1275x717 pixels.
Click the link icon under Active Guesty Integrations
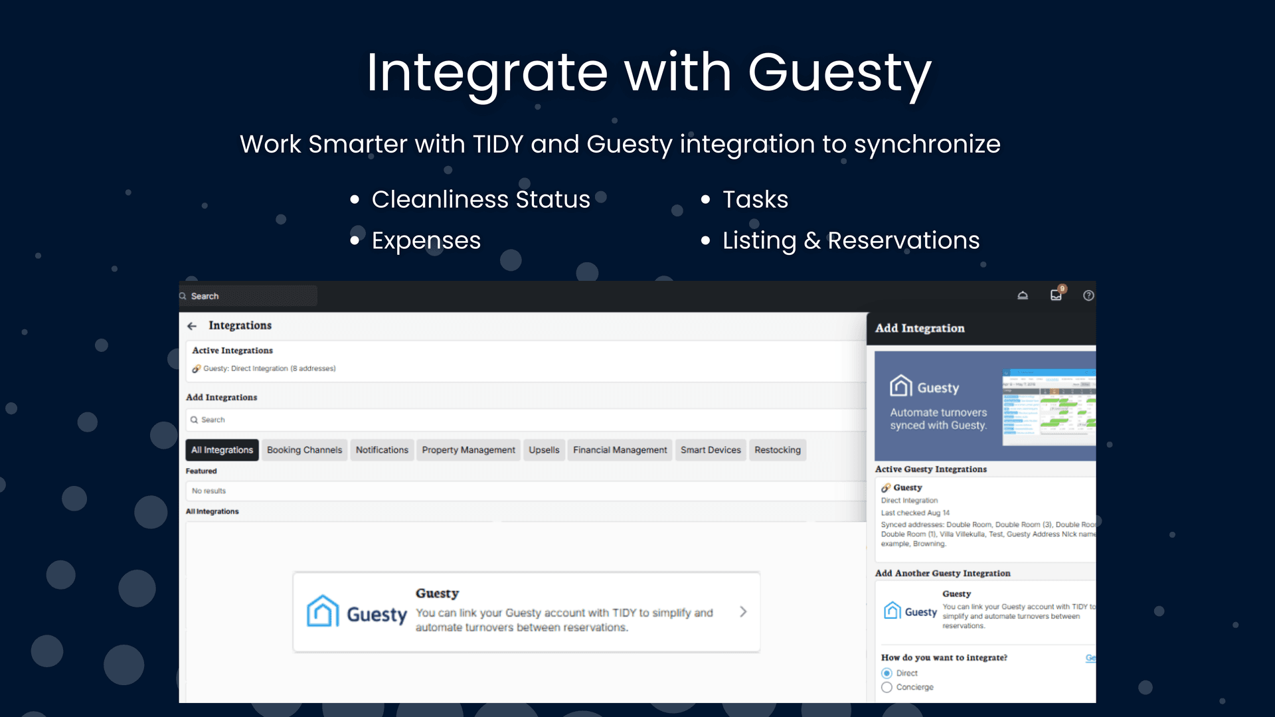[x=885, y=487]
